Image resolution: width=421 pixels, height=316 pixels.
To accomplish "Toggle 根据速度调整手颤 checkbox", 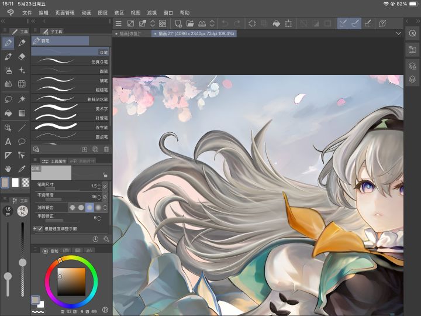I will pos(40,229).
